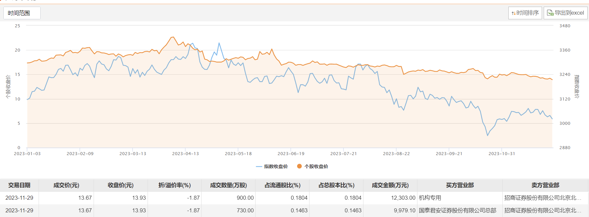Select the 12,303.00 transaction amount cell

pos(403,198)
